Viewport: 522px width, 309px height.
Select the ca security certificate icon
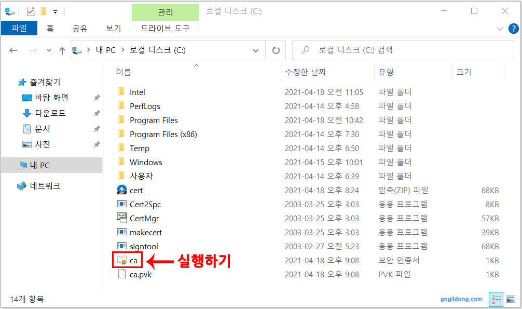click(x=122, y=260)
